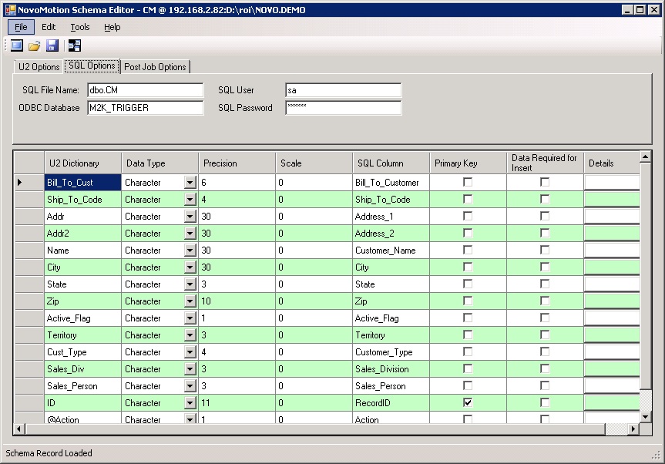Click the ODBC Database input field
This screenshot has height=464, width=665.
[145, 108]
